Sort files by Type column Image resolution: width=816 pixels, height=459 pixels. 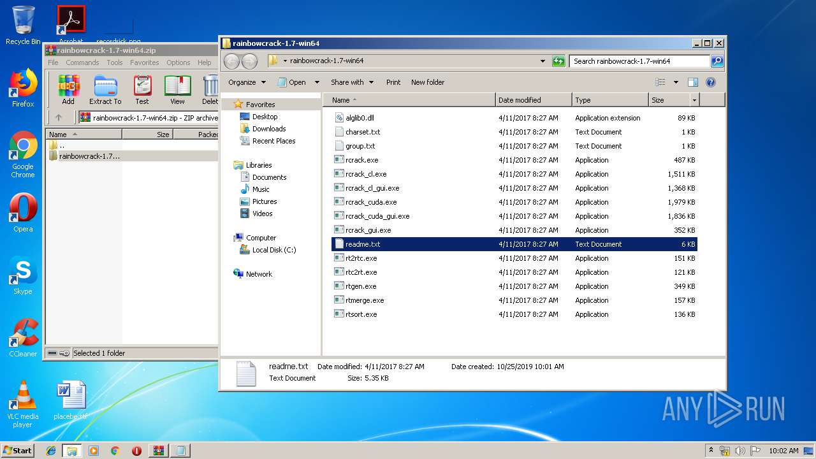click(x=610, y=100)
